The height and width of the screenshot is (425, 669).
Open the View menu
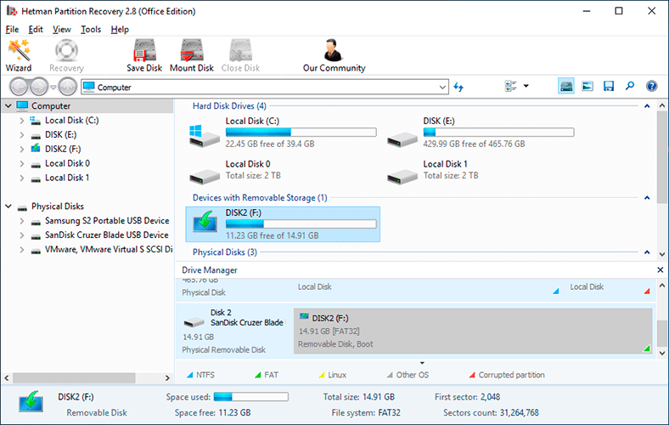pos(61,30)
